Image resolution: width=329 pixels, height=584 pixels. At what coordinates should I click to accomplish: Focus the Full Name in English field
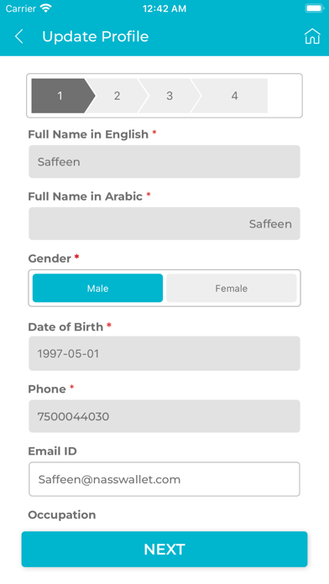click(x=164, y=161)
